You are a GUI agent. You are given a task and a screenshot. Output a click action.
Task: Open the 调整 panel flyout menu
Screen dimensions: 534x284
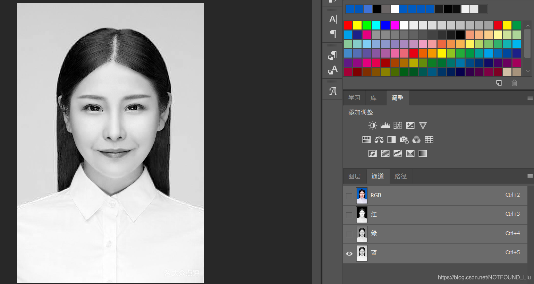(x=530, y=98)
